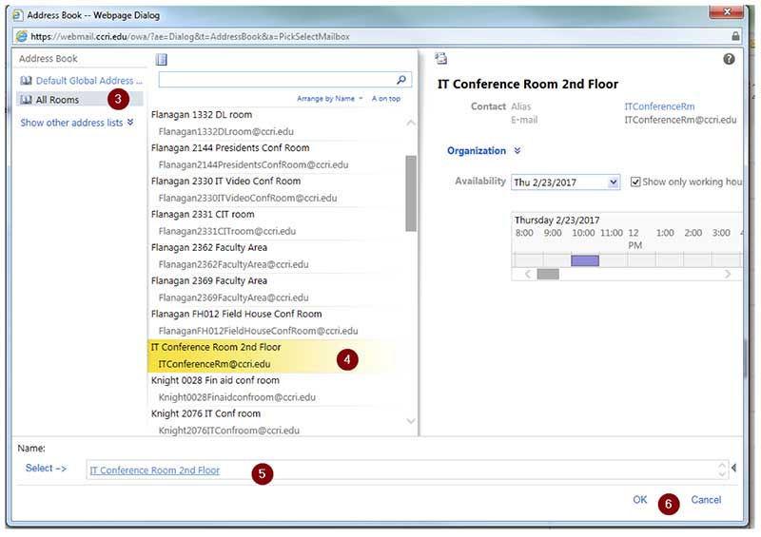Click the availability timeline scroll right arrow
Image resolution: width=761 pixels, height=537 pixels.
coord(728,274)
